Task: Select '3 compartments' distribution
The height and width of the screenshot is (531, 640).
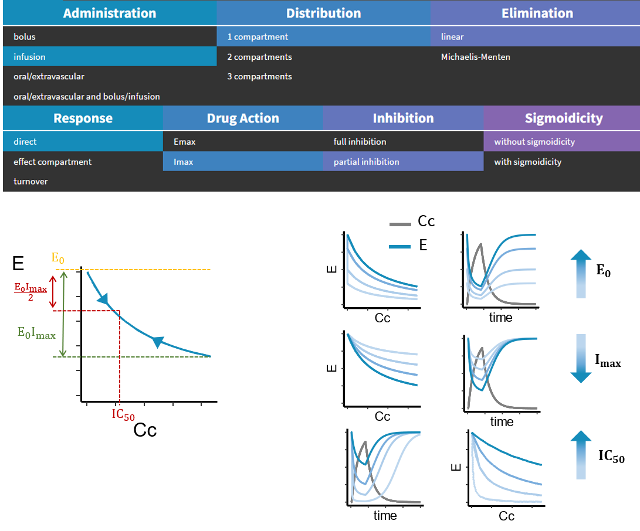Action: 259,76
